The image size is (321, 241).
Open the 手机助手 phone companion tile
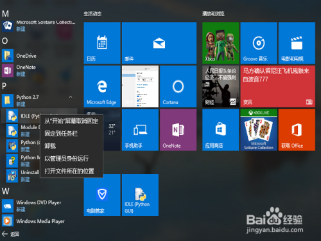tap(140, 130)
